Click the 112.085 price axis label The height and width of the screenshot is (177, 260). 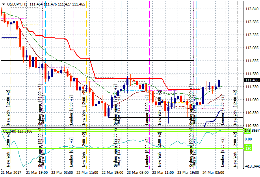(252, 48)
